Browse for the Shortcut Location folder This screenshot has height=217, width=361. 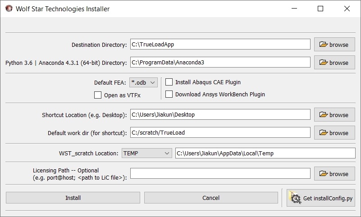tap(334, 114)
